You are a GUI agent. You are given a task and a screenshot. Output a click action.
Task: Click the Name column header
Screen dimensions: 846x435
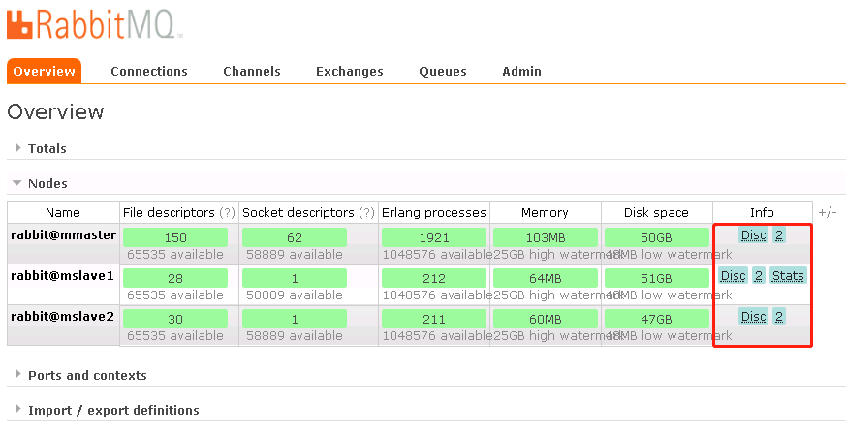(x=63, y=212)
